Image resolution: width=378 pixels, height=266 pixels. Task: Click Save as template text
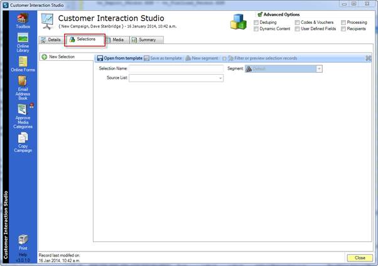pyautogui.click(x=166, y=58)
